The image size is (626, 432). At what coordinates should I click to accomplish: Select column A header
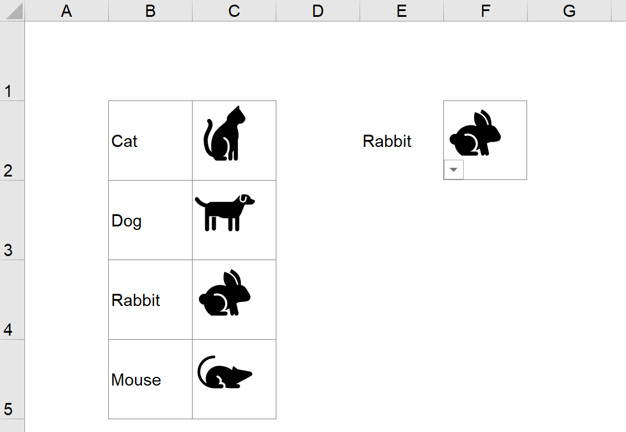(66, 10)
